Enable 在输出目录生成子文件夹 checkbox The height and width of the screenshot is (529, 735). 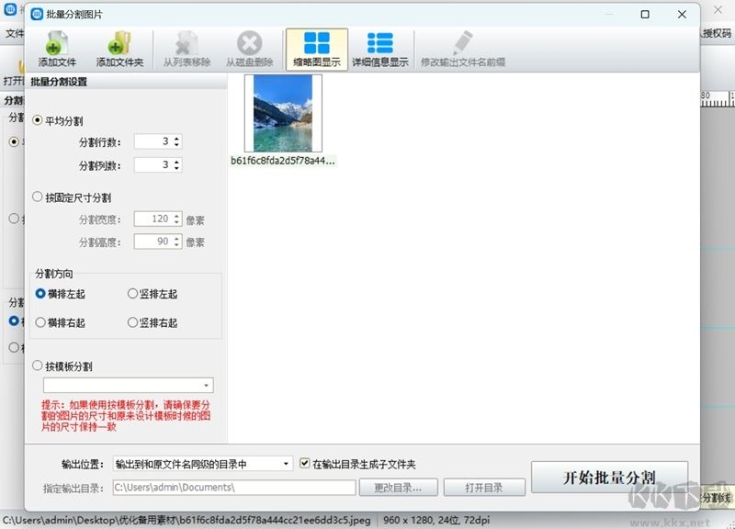[x=305, y=464]
